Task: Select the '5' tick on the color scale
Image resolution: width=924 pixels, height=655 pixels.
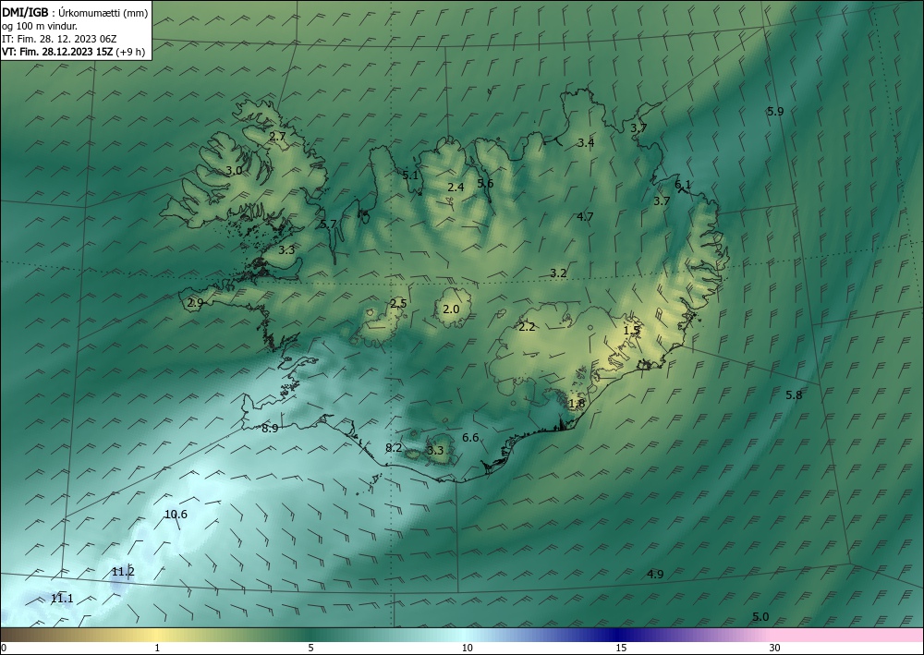Action: (310, 648)
